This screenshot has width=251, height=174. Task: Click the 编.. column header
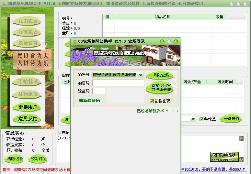point(108,16)
